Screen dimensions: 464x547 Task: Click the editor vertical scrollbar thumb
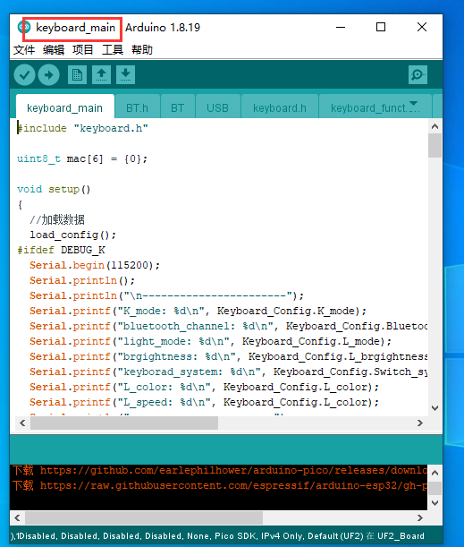pyautogui.click(x=434, y=145)
